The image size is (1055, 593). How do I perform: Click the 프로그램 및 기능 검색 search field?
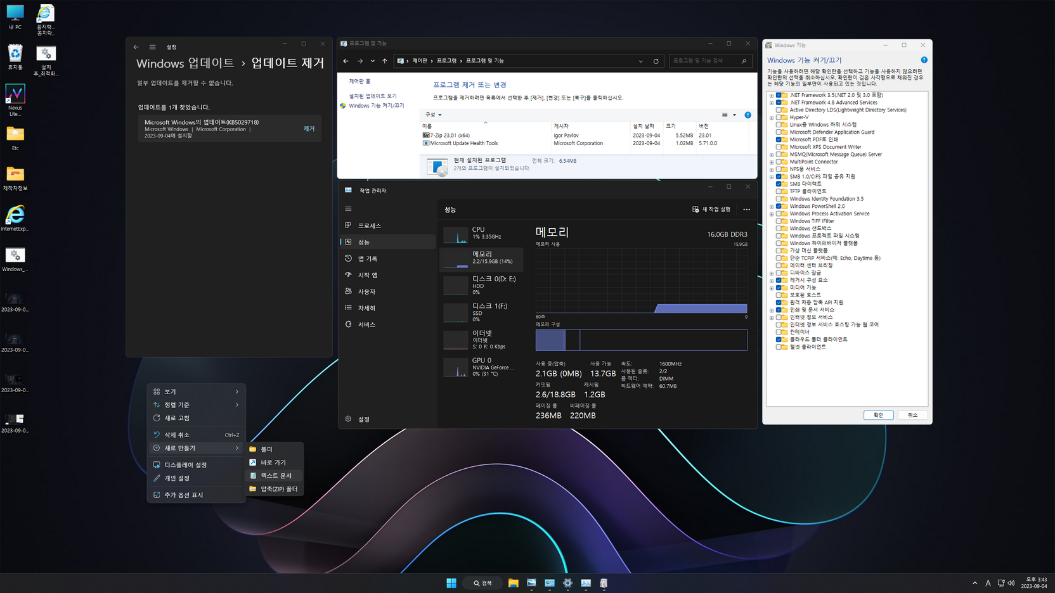[710, 61]
